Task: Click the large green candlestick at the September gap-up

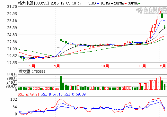Action: coord(61,40)
